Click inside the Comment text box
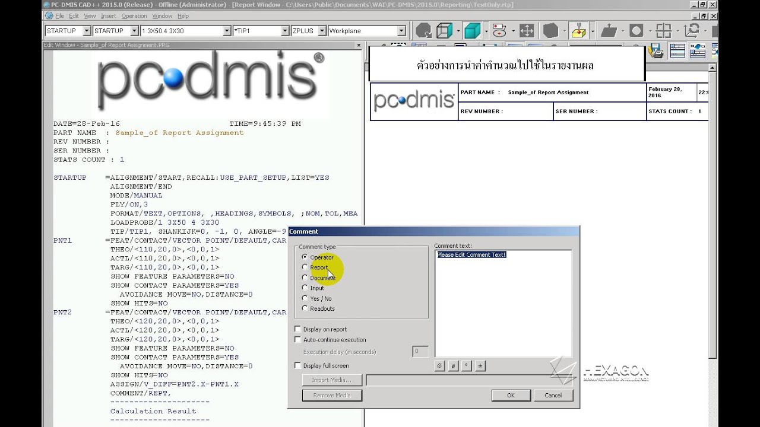This screenshot has height=427, width=760. 503,303
